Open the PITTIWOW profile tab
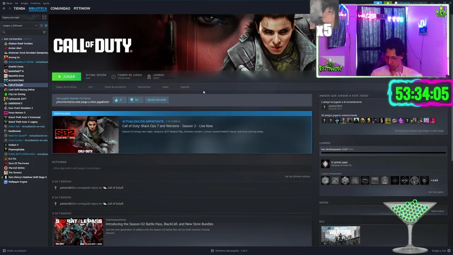 click(82, 8)
